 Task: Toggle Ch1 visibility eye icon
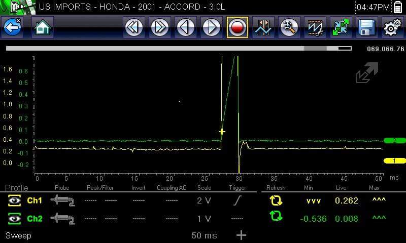[x=14, y=201]
